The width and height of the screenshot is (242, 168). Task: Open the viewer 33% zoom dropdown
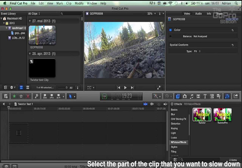tap(151, 13)
